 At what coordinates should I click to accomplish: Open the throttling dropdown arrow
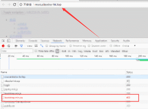[x=135, y=46]
